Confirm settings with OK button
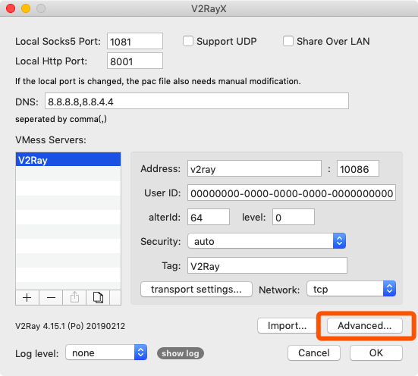 click(376, 353)
